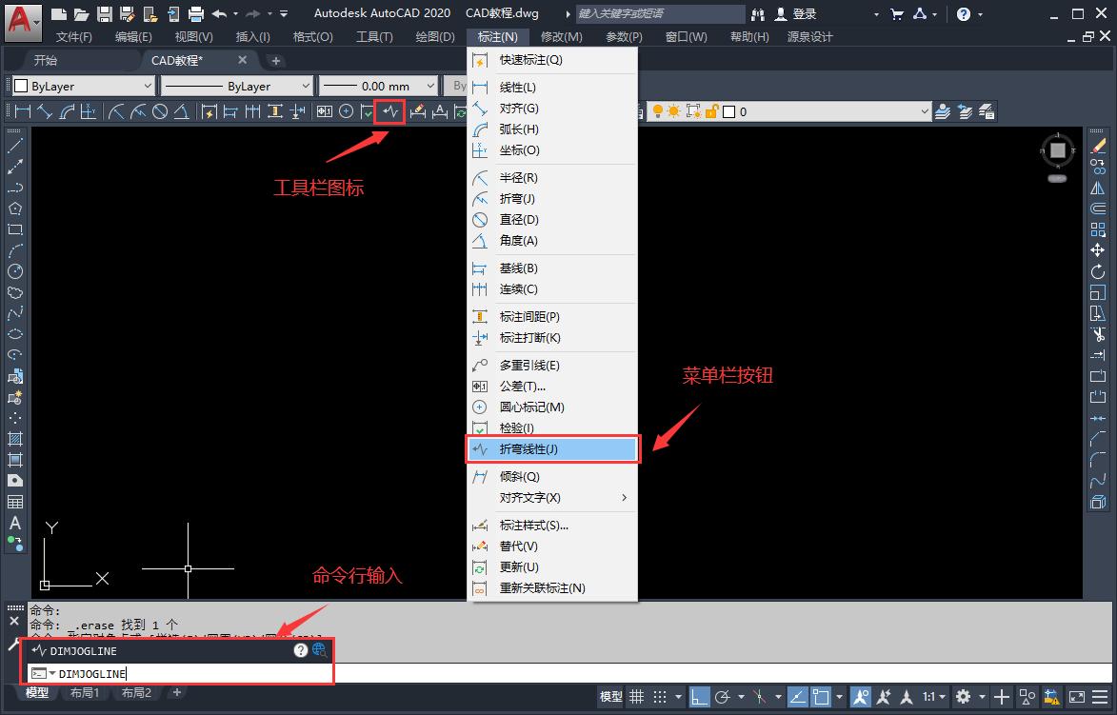
Task: Switch to the 布局1 layout tab
Action: point(84,692)
